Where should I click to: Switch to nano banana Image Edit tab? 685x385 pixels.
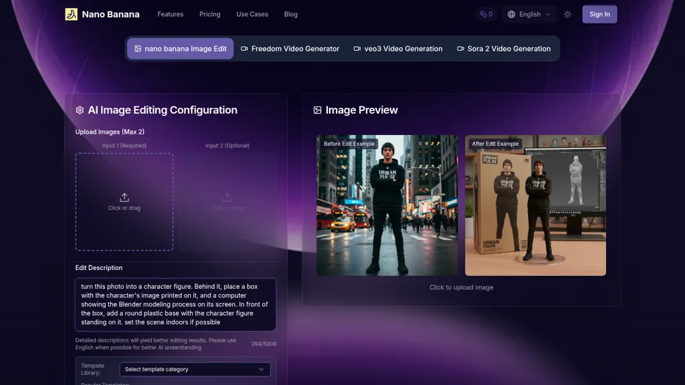point(181,48)
